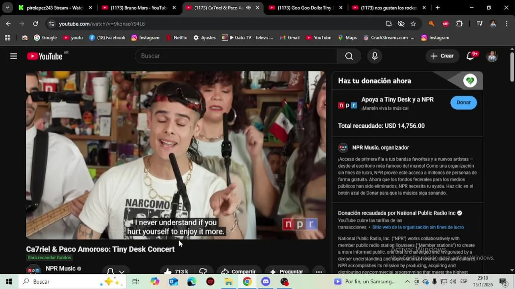Open Outlook from the taskbar
Image resolution: width=515 pixels, height=289 pixels.
pos(173,282)
